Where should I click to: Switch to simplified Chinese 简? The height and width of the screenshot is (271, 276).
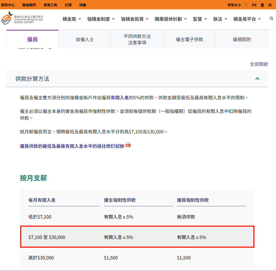click(270, 5)
